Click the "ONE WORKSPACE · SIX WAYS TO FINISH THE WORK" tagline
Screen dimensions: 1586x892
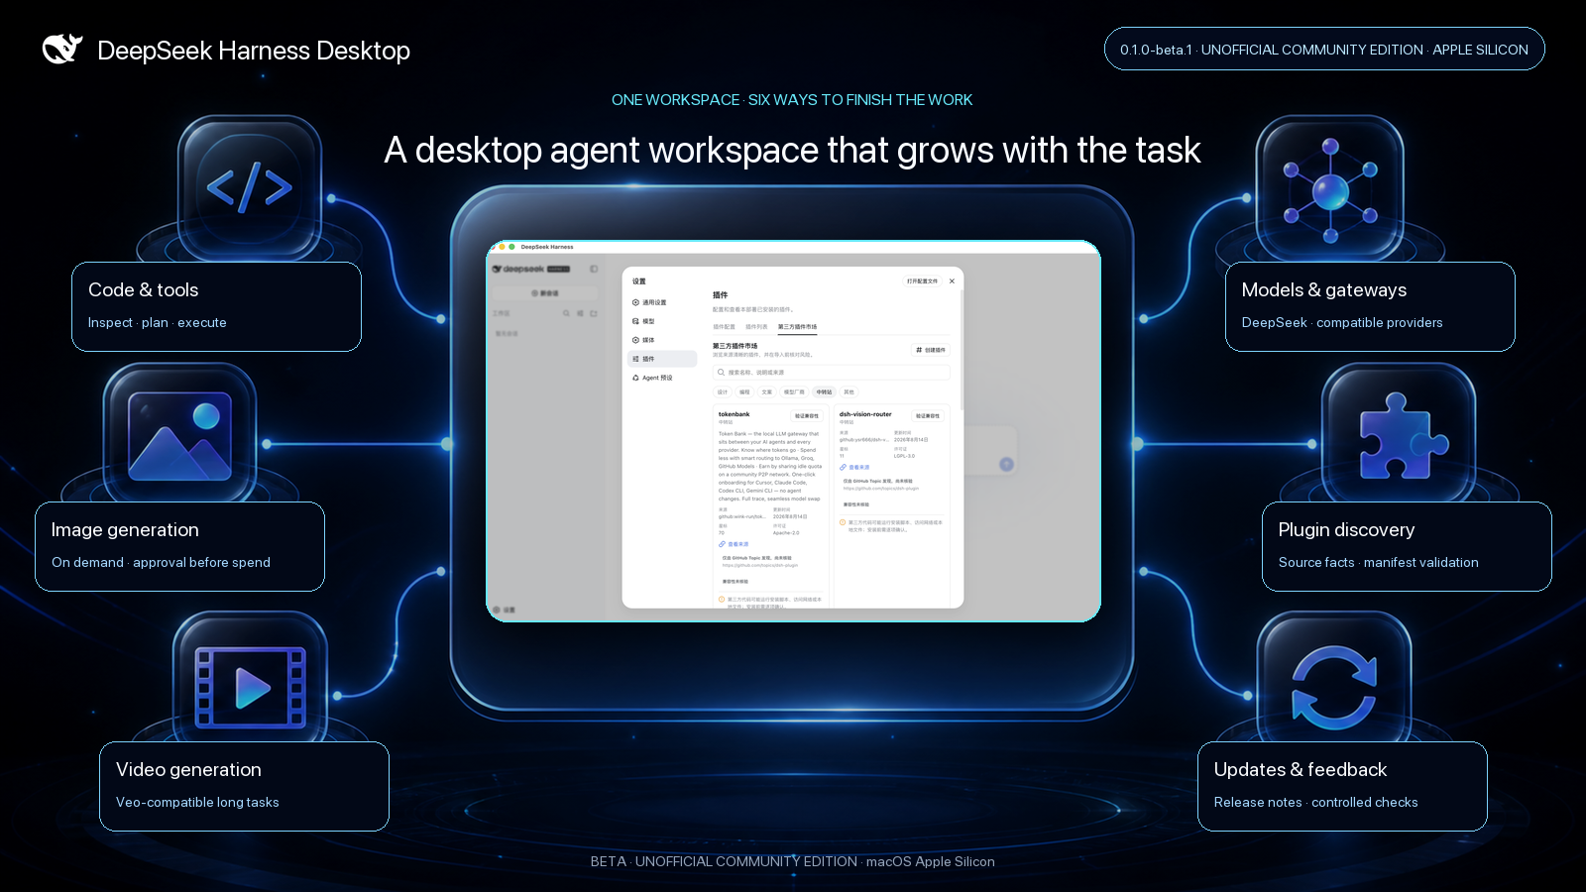click(792, 99)
